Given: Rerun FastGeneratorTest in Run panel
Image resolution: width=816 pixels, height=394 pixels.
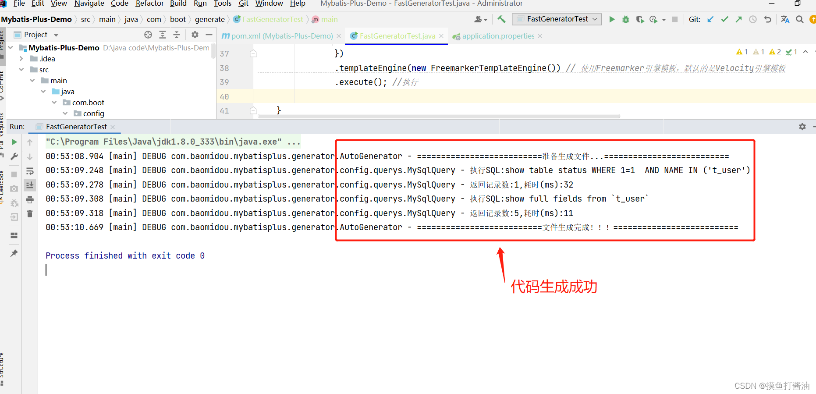Looking at the screenshot, I should (14, 142).
